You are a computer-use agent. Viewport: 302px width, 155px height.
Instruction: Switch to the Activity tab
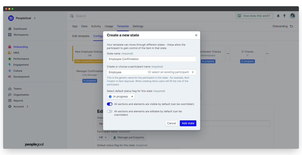[x=96, y=26]
